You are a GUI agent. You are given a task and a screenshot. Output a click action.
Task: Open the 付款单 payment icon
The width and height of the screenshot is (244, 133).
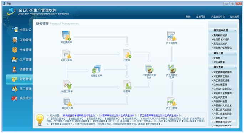pos(127,54)
